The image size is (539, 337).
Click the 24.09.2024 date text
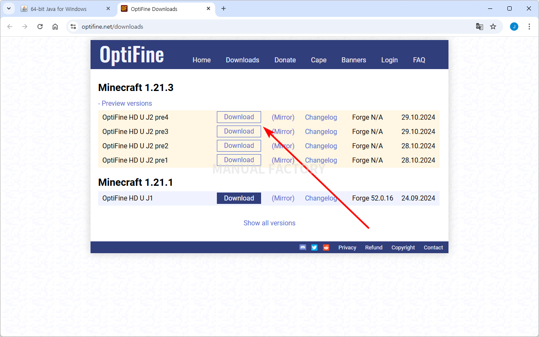(x=418, y=198)
